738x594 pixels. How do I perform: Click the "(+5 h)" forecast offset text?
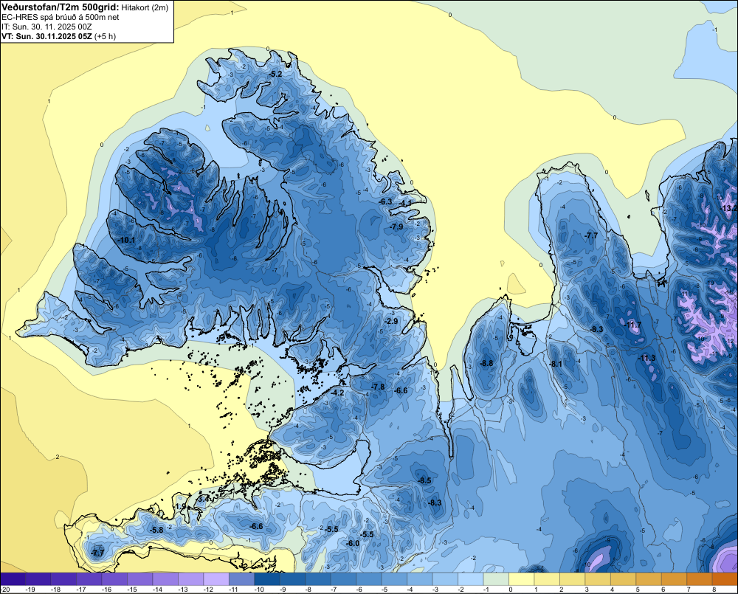(105, 36)
